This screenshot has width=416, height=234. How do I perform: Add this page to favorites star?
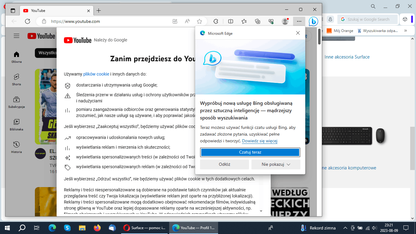pos(199,21)
